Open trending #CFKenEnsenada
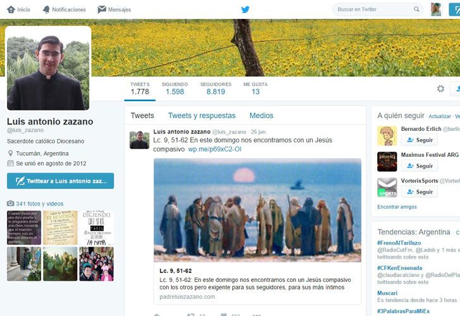This screenshot has height=316, width=460. click(399, 268)
